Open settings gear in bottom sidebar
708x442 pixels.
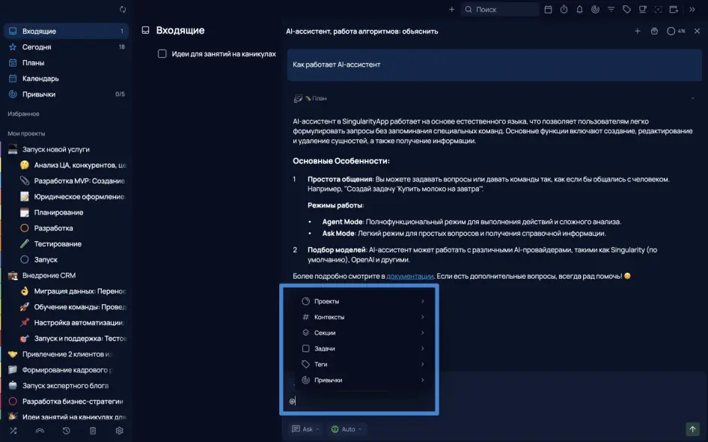point(119,431)
